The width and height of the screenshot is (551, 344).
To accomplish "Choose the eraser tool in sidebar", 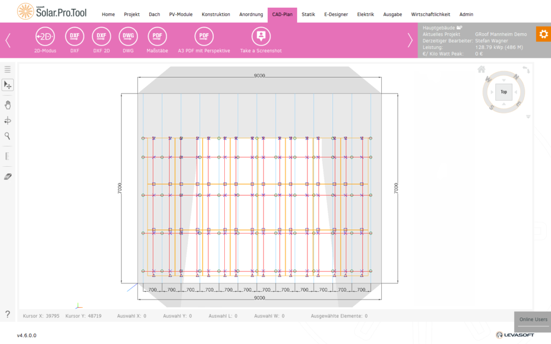I will tap(8, 176).
